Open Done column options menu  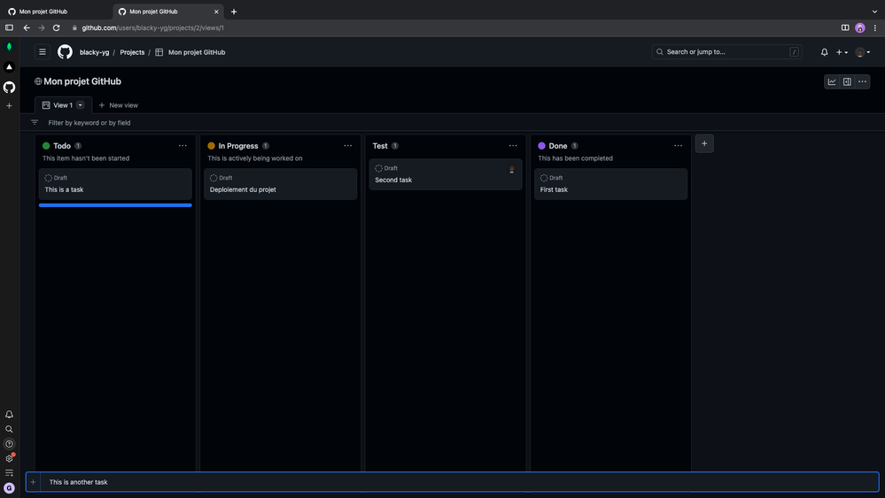pos(678,145)
